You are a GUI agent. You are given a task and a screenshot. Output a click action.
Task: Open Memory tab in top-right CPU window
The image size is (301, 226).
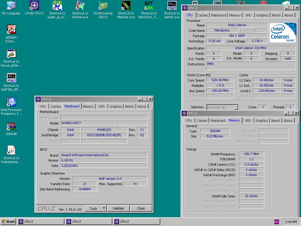pos(235,15)
